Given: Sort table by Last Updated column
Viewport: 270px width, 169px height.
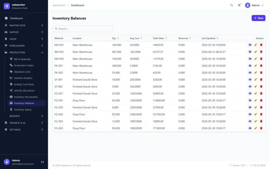Looking at the screenshot, I should [x=210, y=38].
